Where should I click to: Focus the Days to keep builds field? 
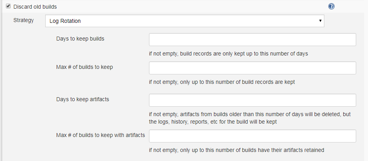(x=252, y=40)
